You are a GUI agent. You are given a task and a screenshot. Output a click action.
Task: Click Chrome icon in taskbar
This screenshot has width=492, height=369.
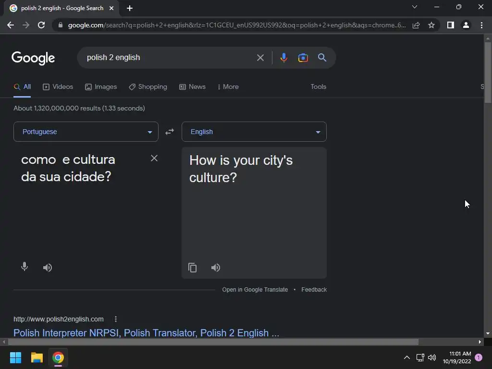[x=58, y=357]
